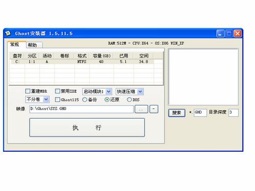Browse for image with the .. button
The image size is (255, 191).
[x=141, y=109]
